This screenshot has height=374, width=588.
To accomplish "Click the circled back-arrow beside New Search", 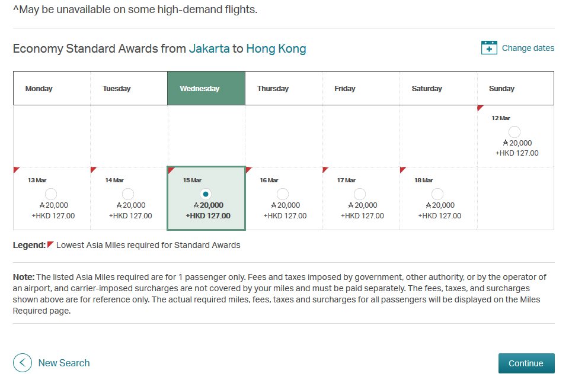I will coord(22,363).
